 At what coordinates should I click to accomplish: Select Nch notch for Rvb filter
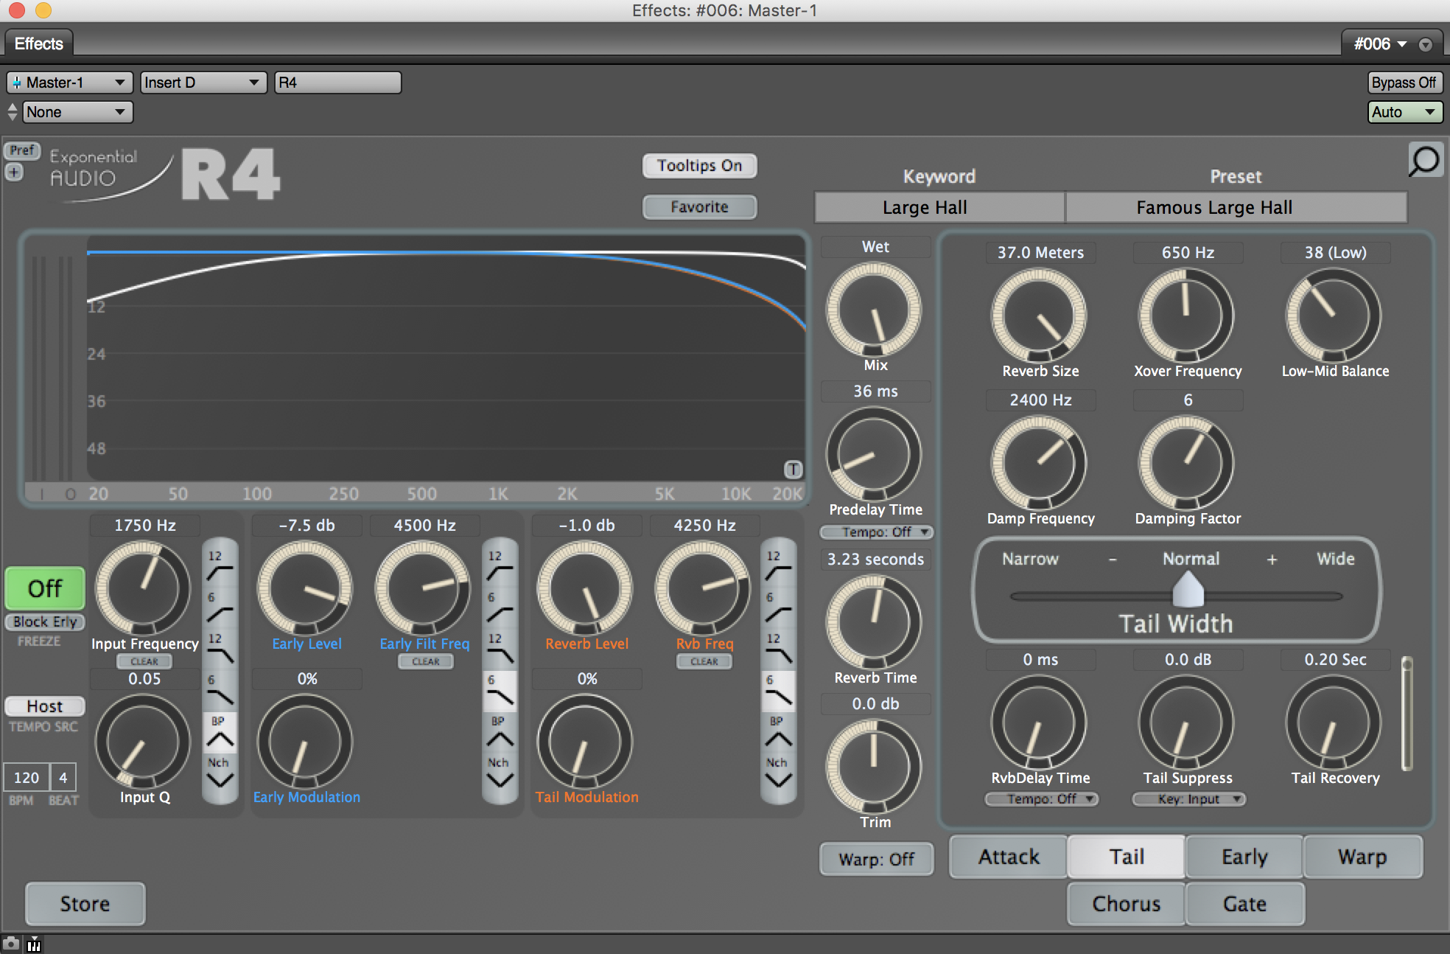[778, 773]
